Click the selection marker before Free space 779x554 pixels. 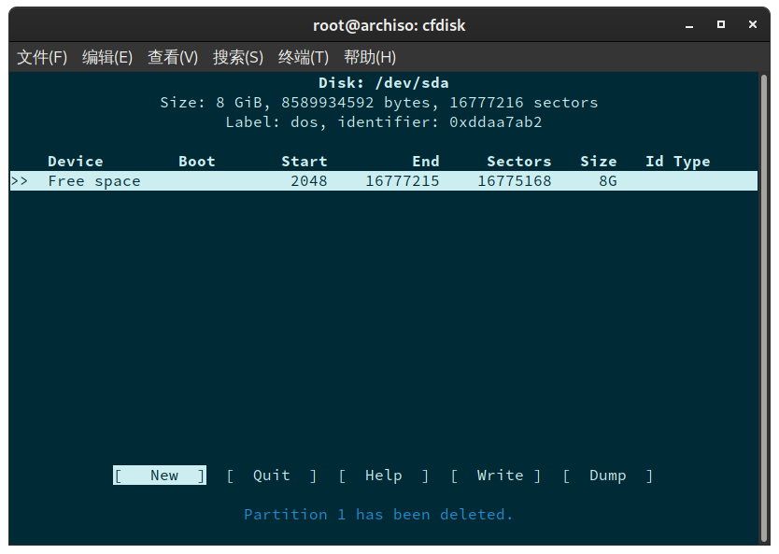[21, 180]
